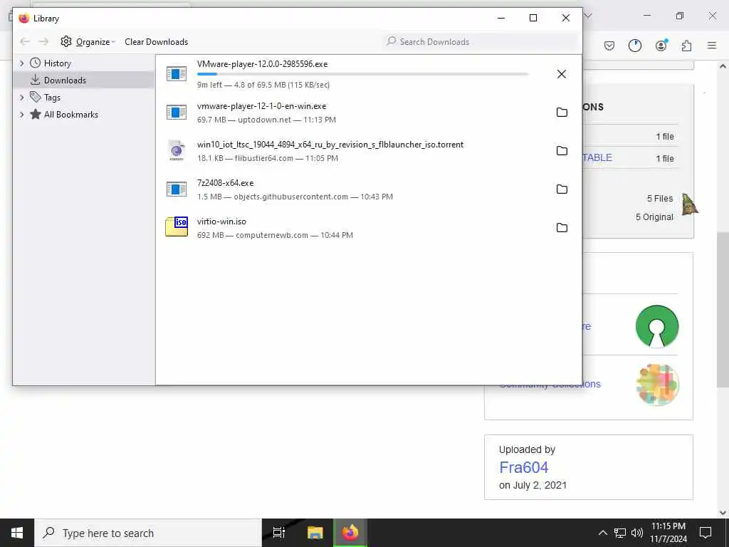This screenshot has width=729, height=547.
Task: Open containing folder for 7z2408-x64.exe
Action: click(562, 189)
